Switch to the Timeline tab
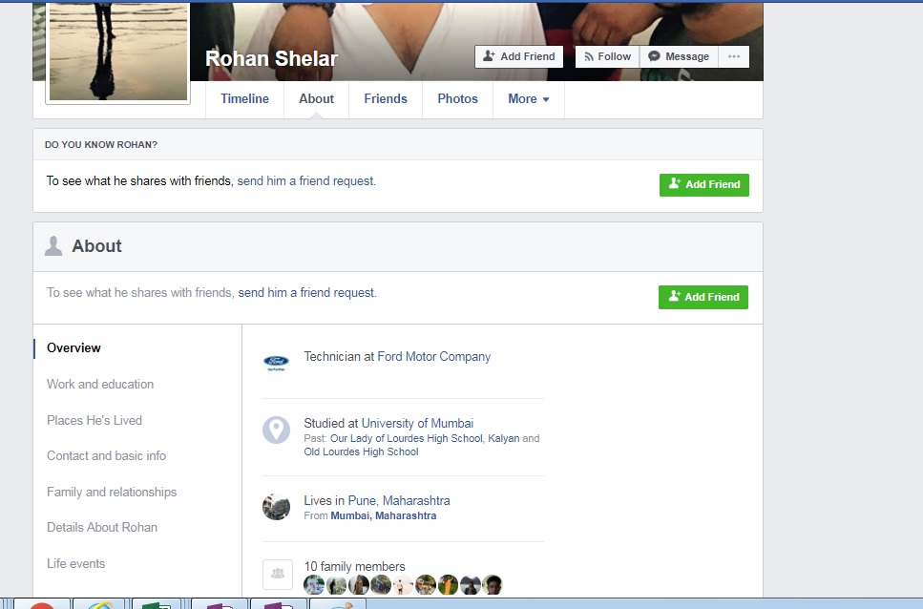The height and width of the screenshot is (609, 923). [245, 99]
